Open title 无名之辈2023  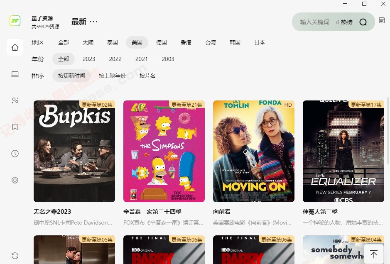tap(52, 212)
